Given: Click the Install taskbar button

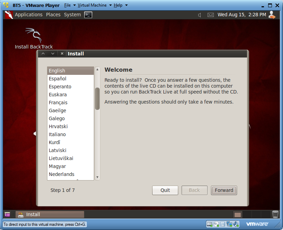Looking at the screenshot, I should pyautogui.click(x=50, y=214).
